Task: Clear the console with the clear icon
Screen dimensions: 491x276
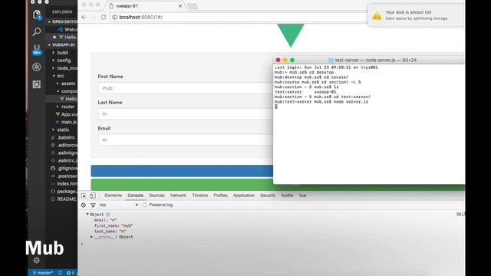Action: [x=84, y=205]
